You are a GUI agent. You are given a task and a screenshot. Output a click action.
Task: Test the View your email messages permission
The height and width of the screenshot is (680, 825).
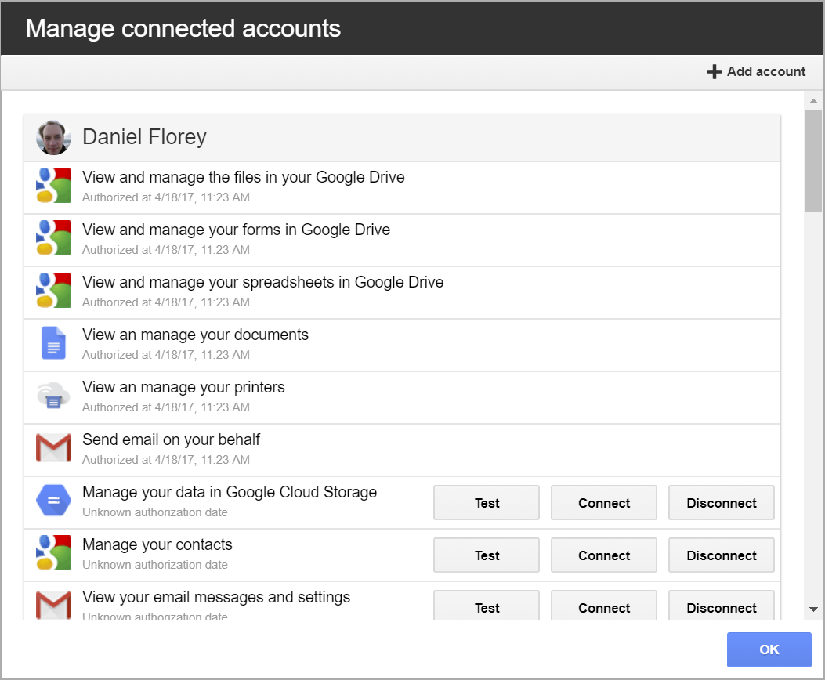point(487,605)
